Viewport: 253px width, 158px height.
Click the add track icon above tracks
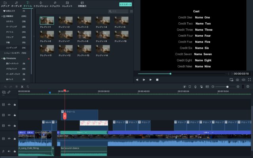coord(4,92)
